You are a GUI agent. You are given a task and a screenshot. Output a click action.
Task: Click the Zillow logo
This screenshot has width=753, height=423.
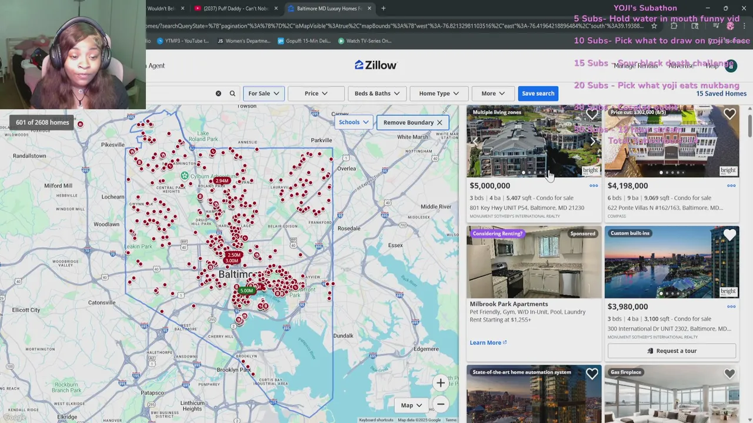pos(375,65)
